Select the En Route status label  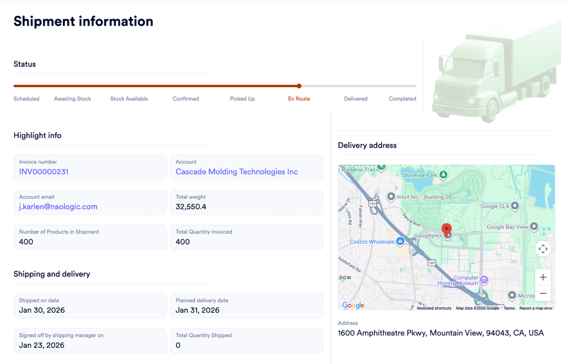coord(299,99)
